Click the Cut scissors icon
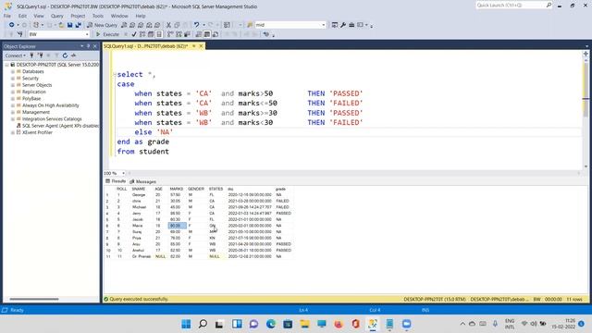 click(x=168, y=25)
